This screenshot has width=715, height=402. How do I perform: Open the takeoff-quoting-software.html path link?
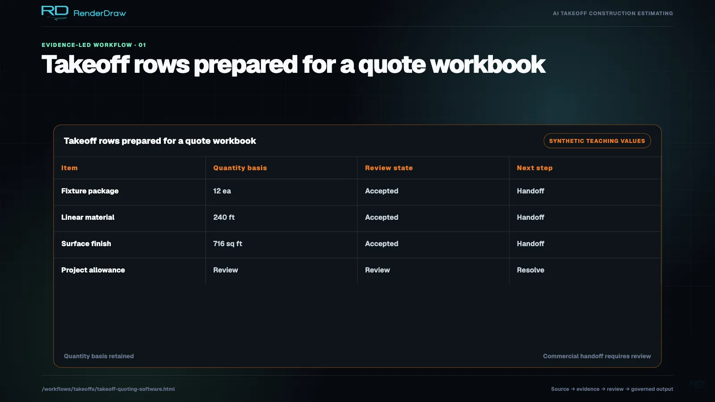pyautogui.click(x=108, y=389)
